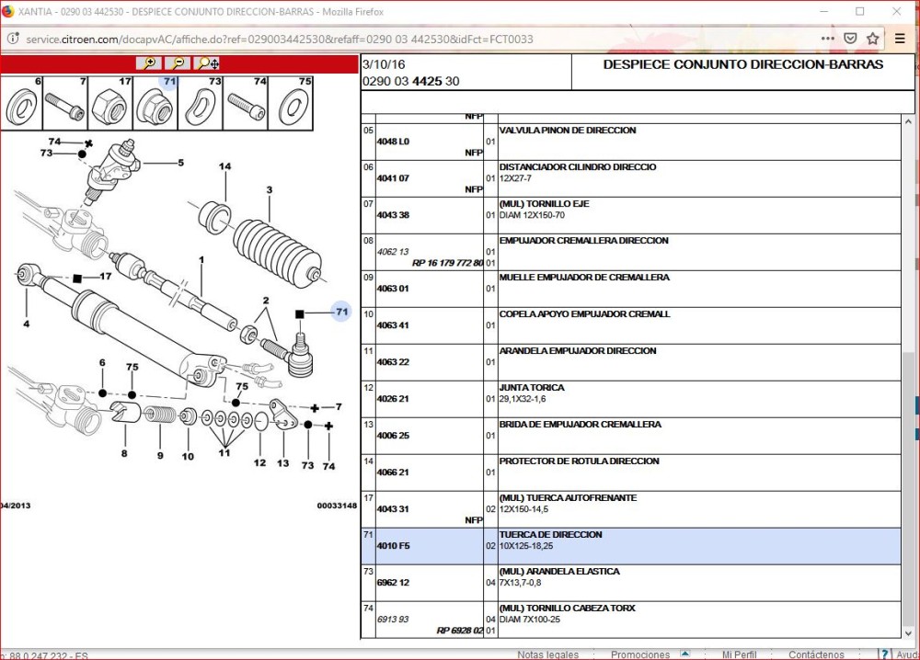Click callout number 10 in diagram

pos(188,456)
